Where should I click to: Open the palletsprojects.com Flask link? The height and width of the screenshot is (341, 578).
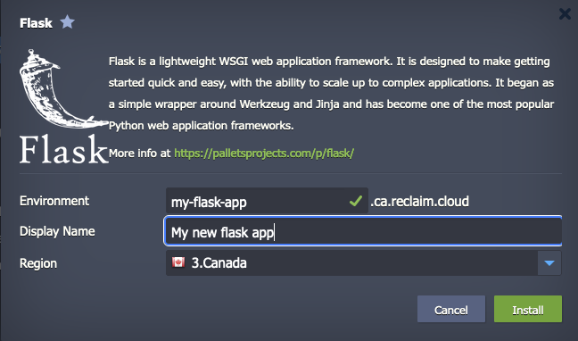click(x=264, y=154)
